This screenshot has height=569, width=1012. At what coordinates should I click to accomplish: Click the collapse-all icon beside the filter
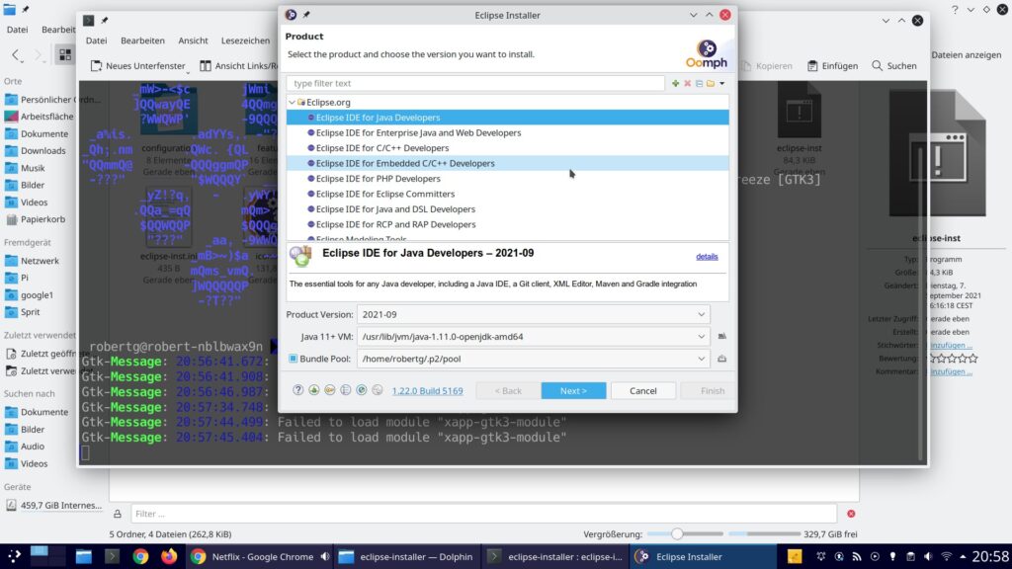click(x=699, y=83)
